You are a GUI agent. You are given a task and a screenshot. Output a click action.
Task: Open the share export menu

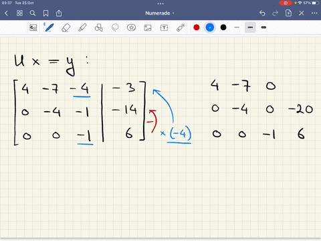pos(59,13)
